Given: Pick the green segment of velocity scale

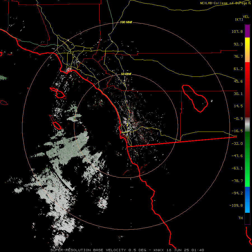Looking at the screenshot, I should (247, 159).
